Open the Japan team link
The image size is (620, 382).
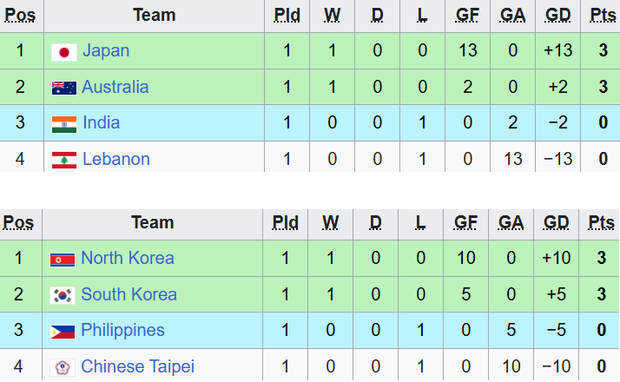pyautogui.click(x=106, y=51)
